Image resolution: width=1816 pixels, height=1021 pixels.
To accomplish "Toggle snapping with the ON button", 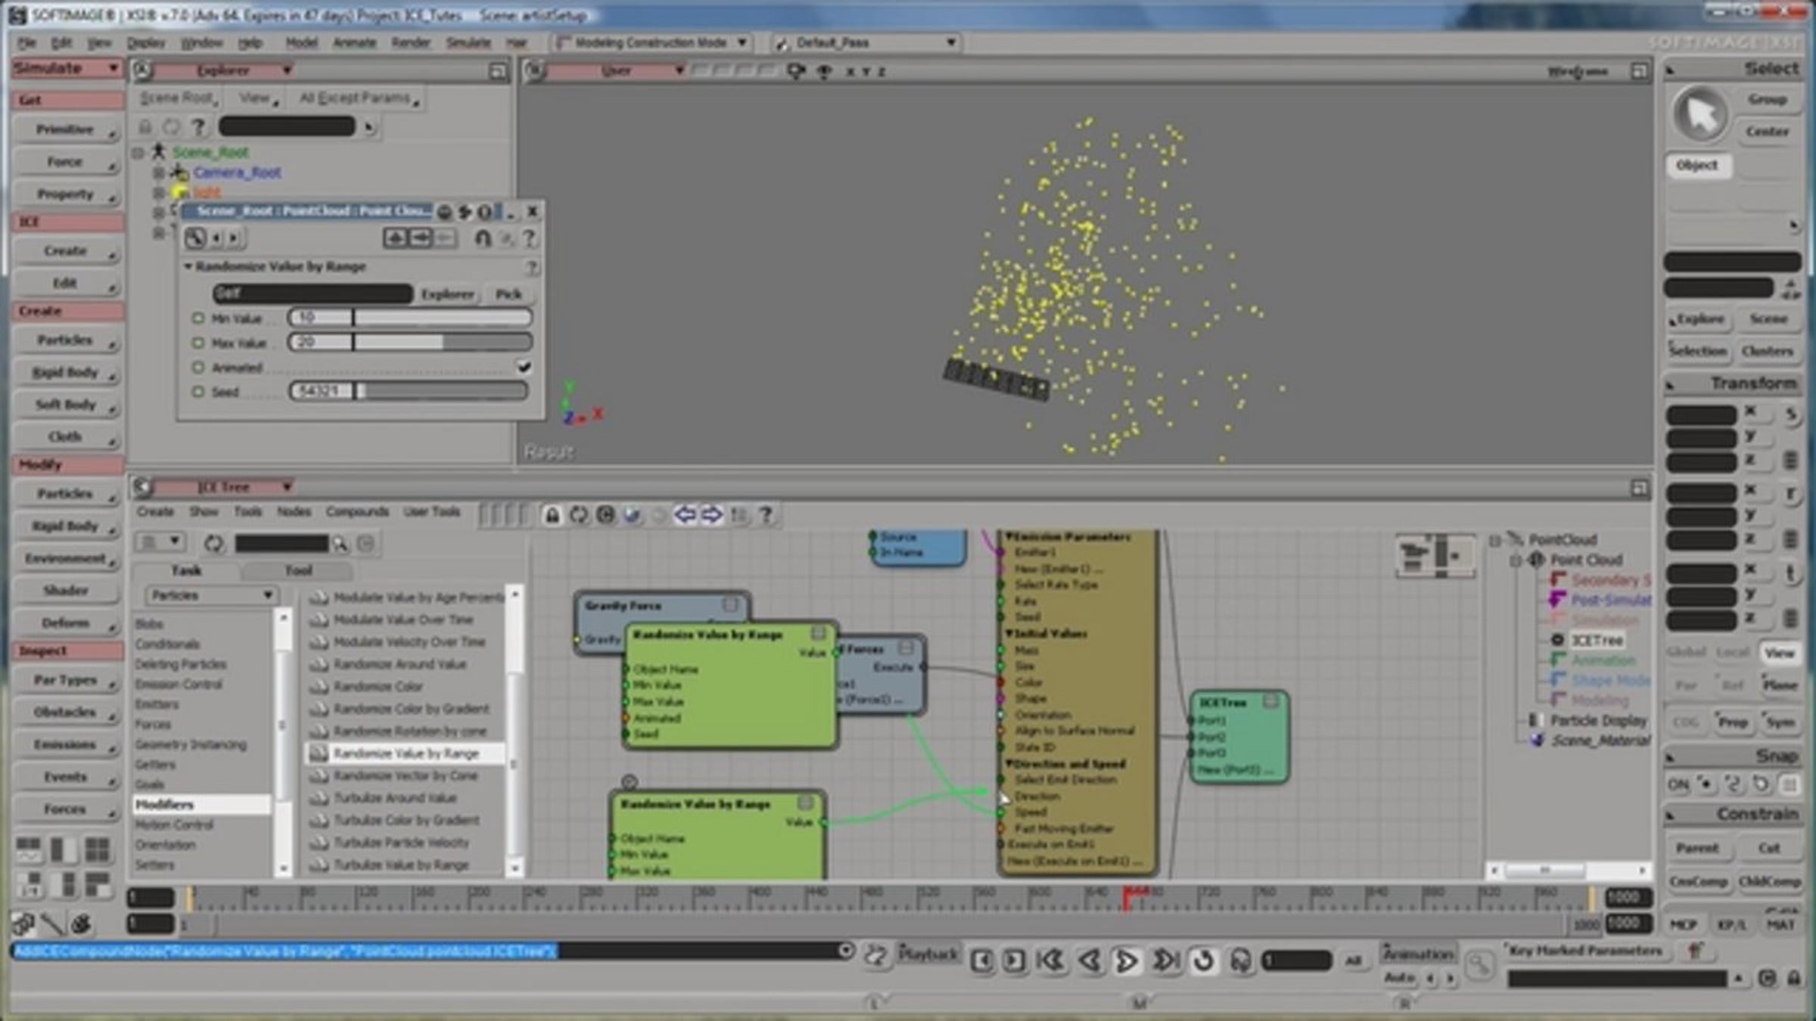I will tap(1678, 784).
